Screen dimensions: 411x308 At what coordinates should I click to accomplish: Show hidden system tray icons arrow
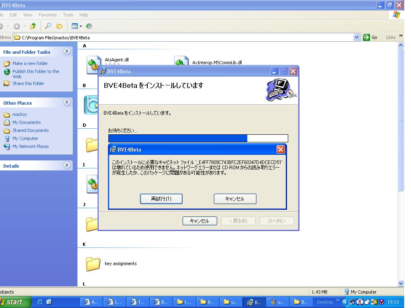345,302
